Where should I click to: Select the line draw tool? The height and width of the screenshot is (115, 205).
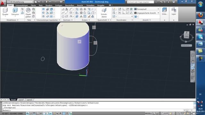pyautogui.click(x=67, y=13)
